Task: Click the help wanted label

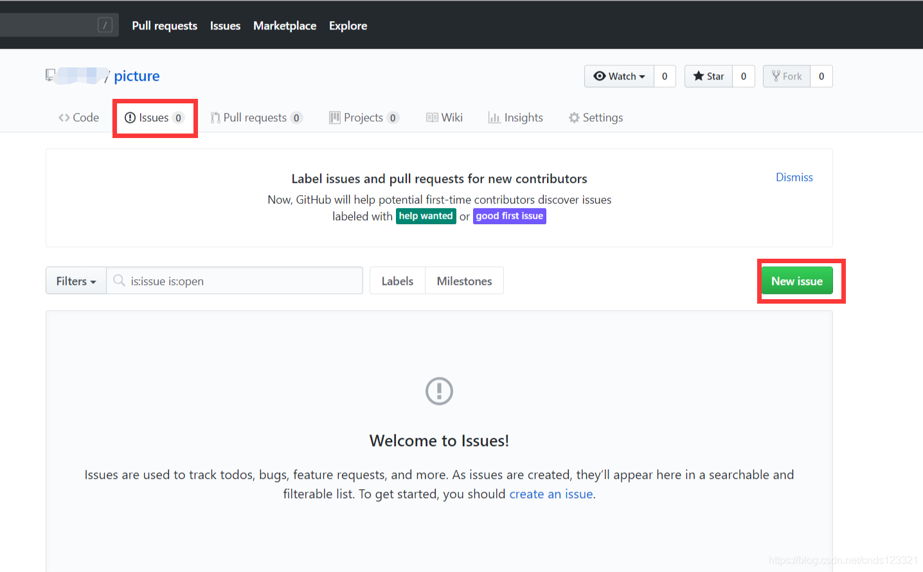Action: point(426,216)
